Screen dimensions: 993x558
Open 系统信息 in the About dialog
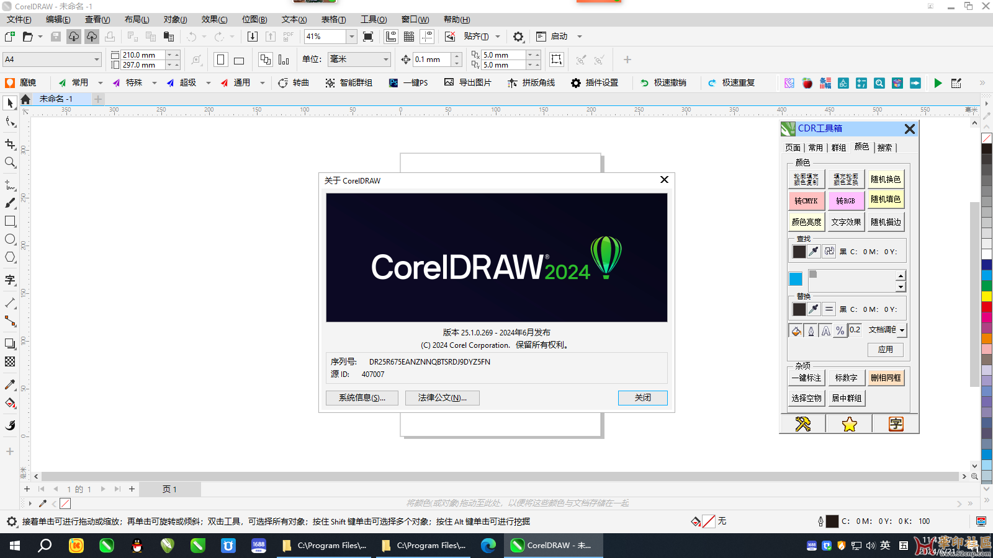tap(362, 397)
